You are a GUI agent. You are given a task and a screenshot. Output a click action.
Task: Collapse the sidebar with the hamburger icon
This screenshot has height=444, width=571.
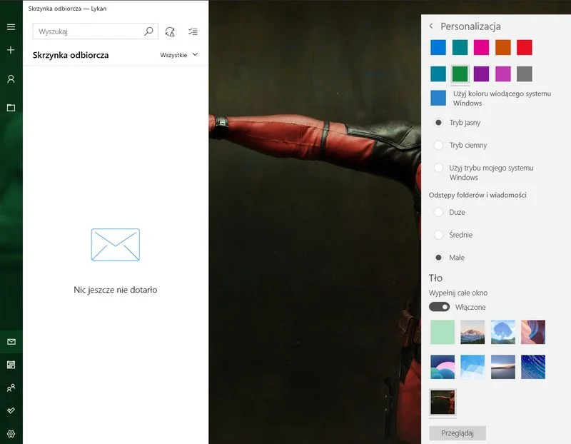pyautogui.click(x=9, y=26)
